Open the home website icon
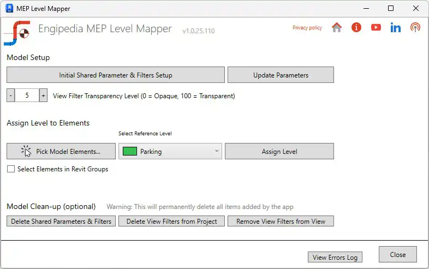The image size is (429, 269). click(337, 27)
